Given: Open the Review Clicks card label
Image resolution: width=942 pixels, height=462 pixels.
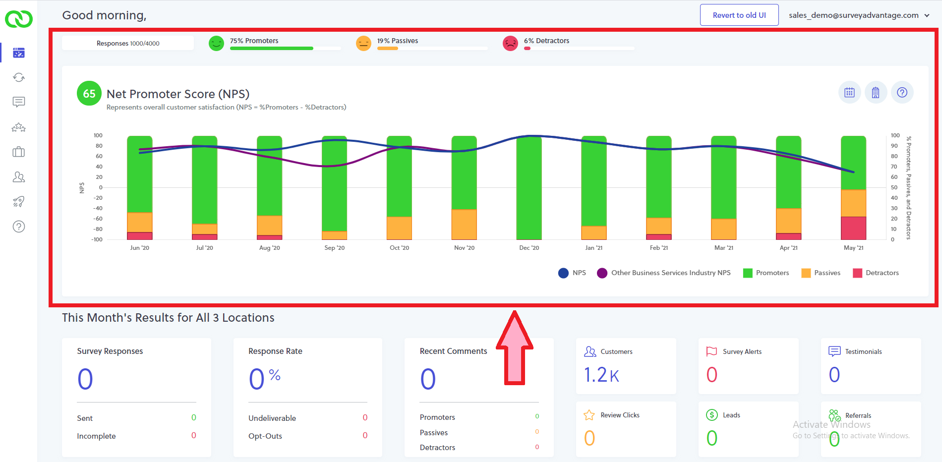Looking at the screenshot, I should (x=620, y=415).
